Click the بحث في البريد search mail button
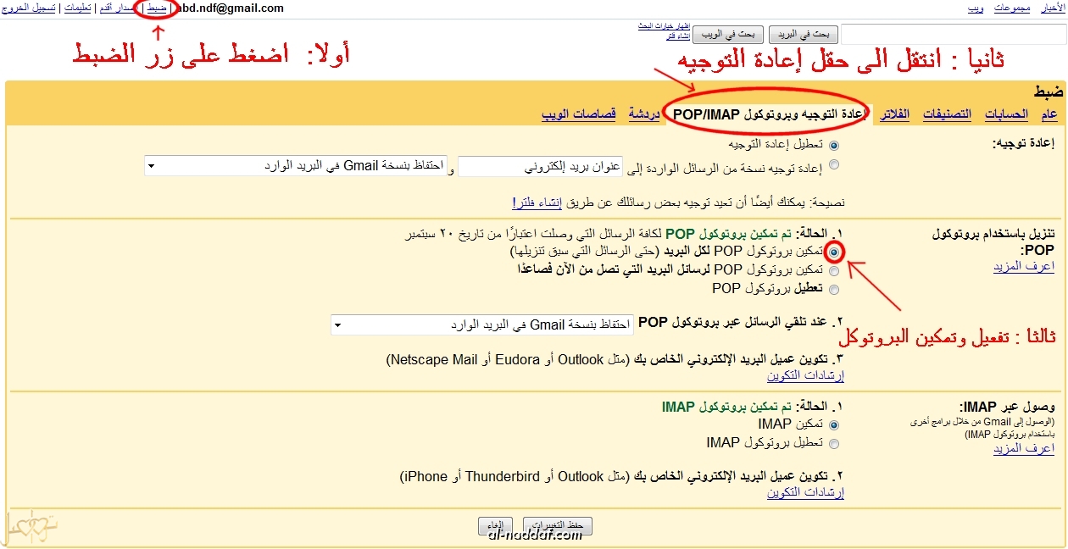This screenshot has width=1068, height=549. point(803,35)
